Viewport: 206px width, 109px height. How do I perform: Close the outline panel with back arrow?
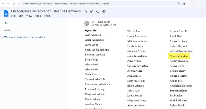[6, 23]
